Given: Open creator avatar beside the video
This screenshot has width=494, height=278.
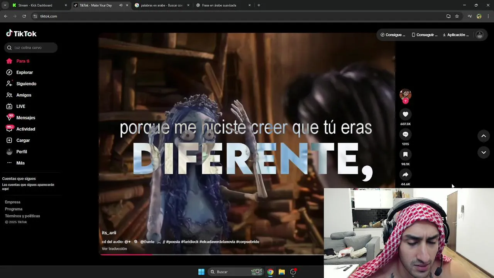Looking at the screenshot, I should (x=405, y=94).
